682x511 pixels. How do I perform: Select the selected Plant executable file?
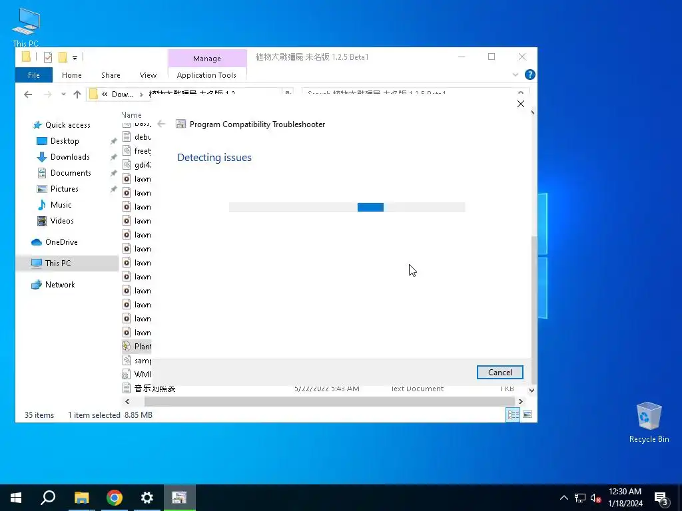[137, 346]
